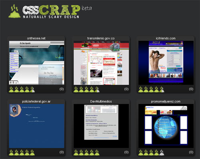Click the (0) count under DavMultimedios
This screenshot has height=159, width=200.
click(126, 152)
